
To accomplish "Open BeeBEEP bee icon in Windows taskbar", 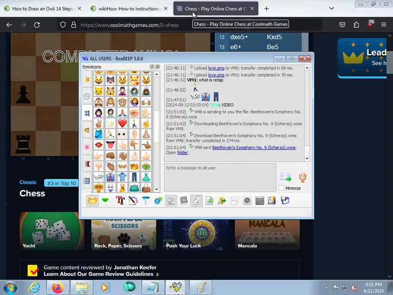I will click(175, 287).
